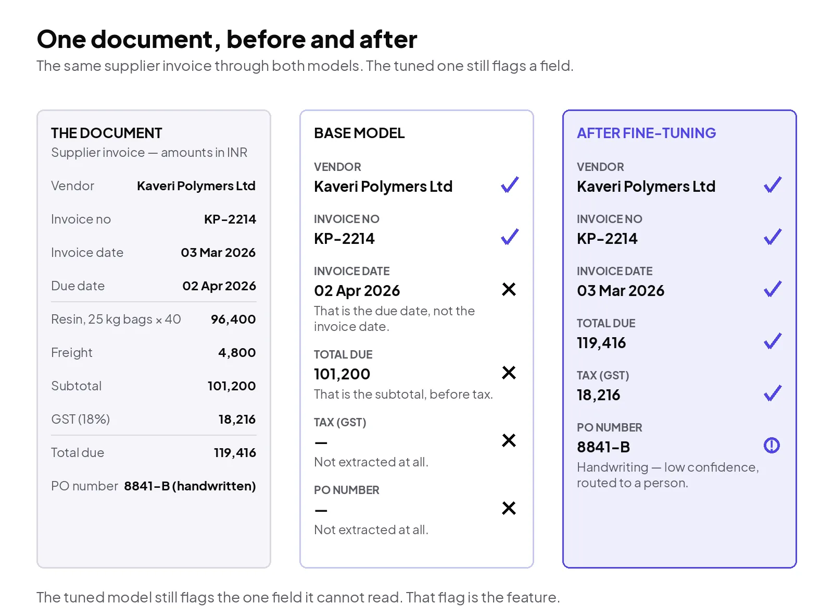Click document due date '02 Apr 2026'
Image resolution: width=833 pixels, height=616 pixels.
click(219, 286)
